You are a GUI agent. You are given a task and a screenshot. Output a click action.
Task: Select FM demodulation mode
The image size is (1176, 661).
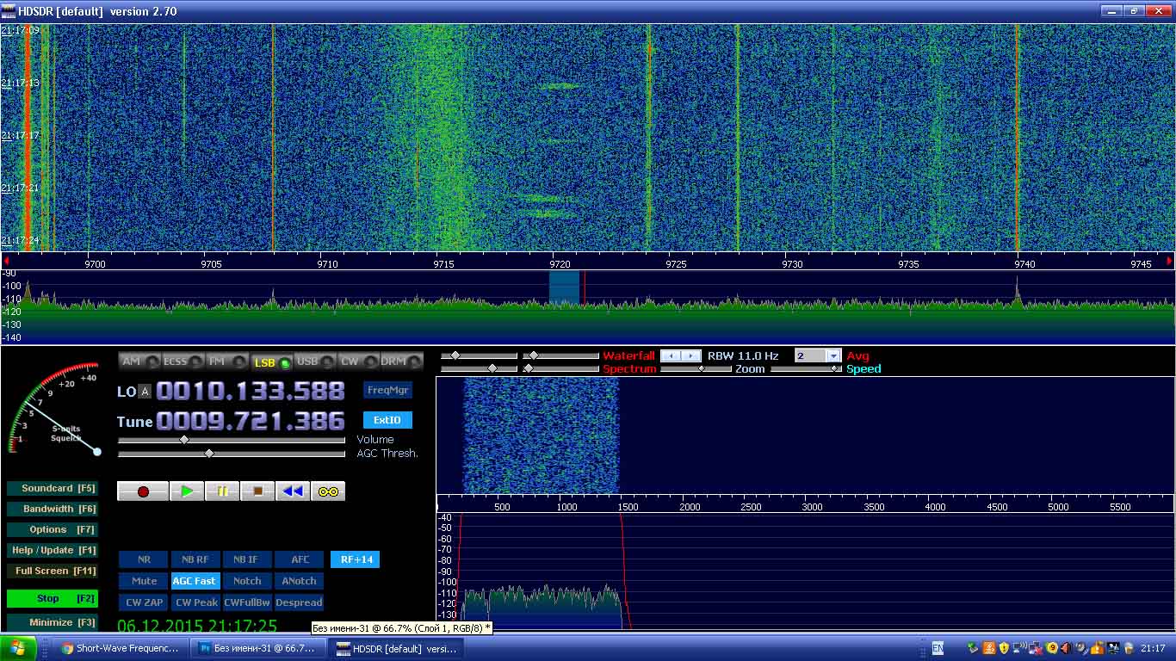tap(227, 362)
